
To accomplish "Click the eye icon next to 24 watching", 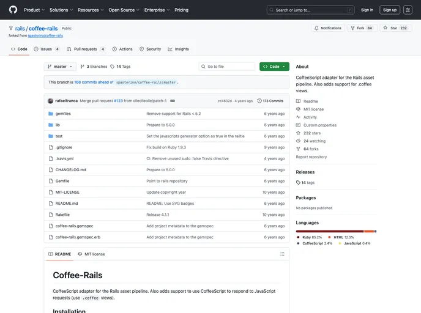I will click(x=298, y=141).
